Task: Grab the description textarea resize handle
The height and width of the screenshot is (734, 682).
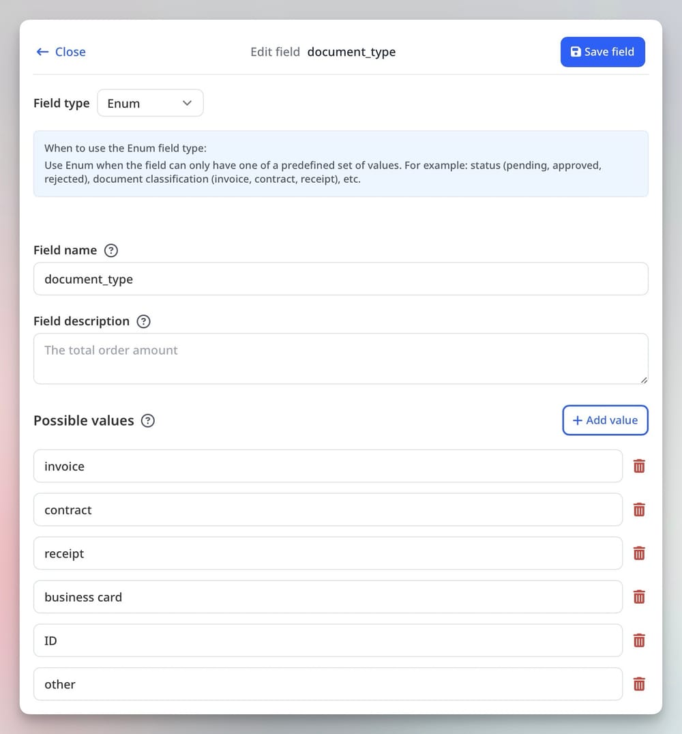Action: click(x=644, y=380)
